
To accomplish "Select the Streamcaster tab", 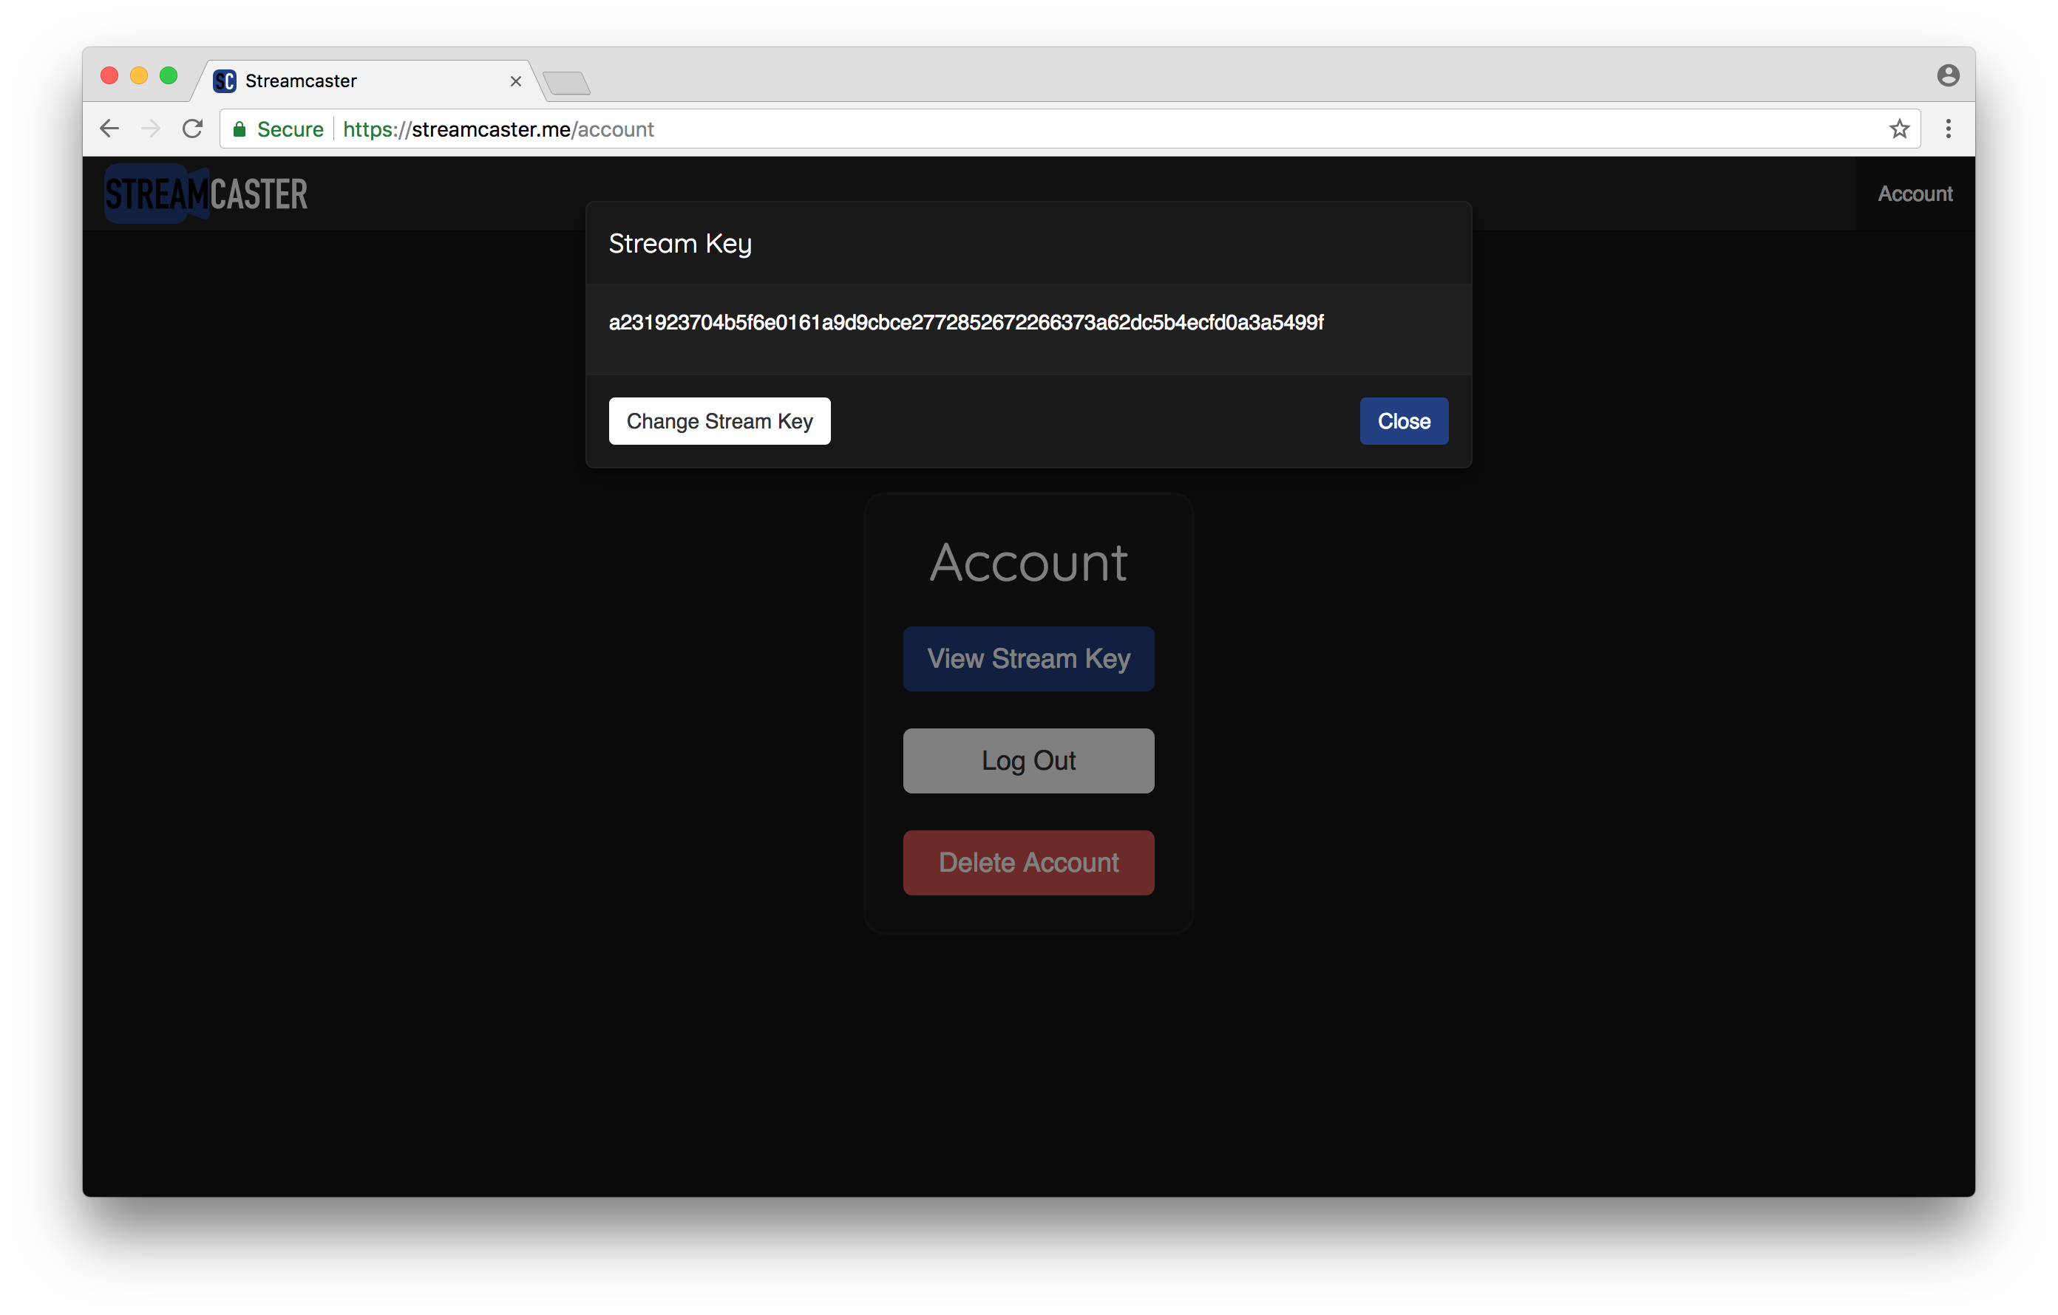I will pos(342,81).
